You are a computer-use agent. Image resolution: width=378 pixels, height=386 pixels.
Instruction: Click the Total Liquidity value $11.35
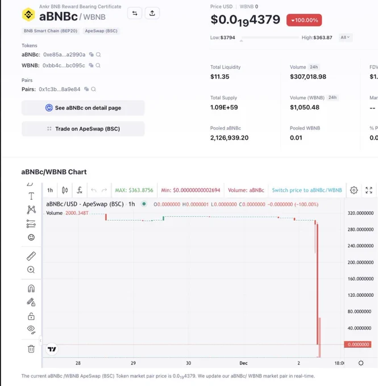[x=220, y=77]
